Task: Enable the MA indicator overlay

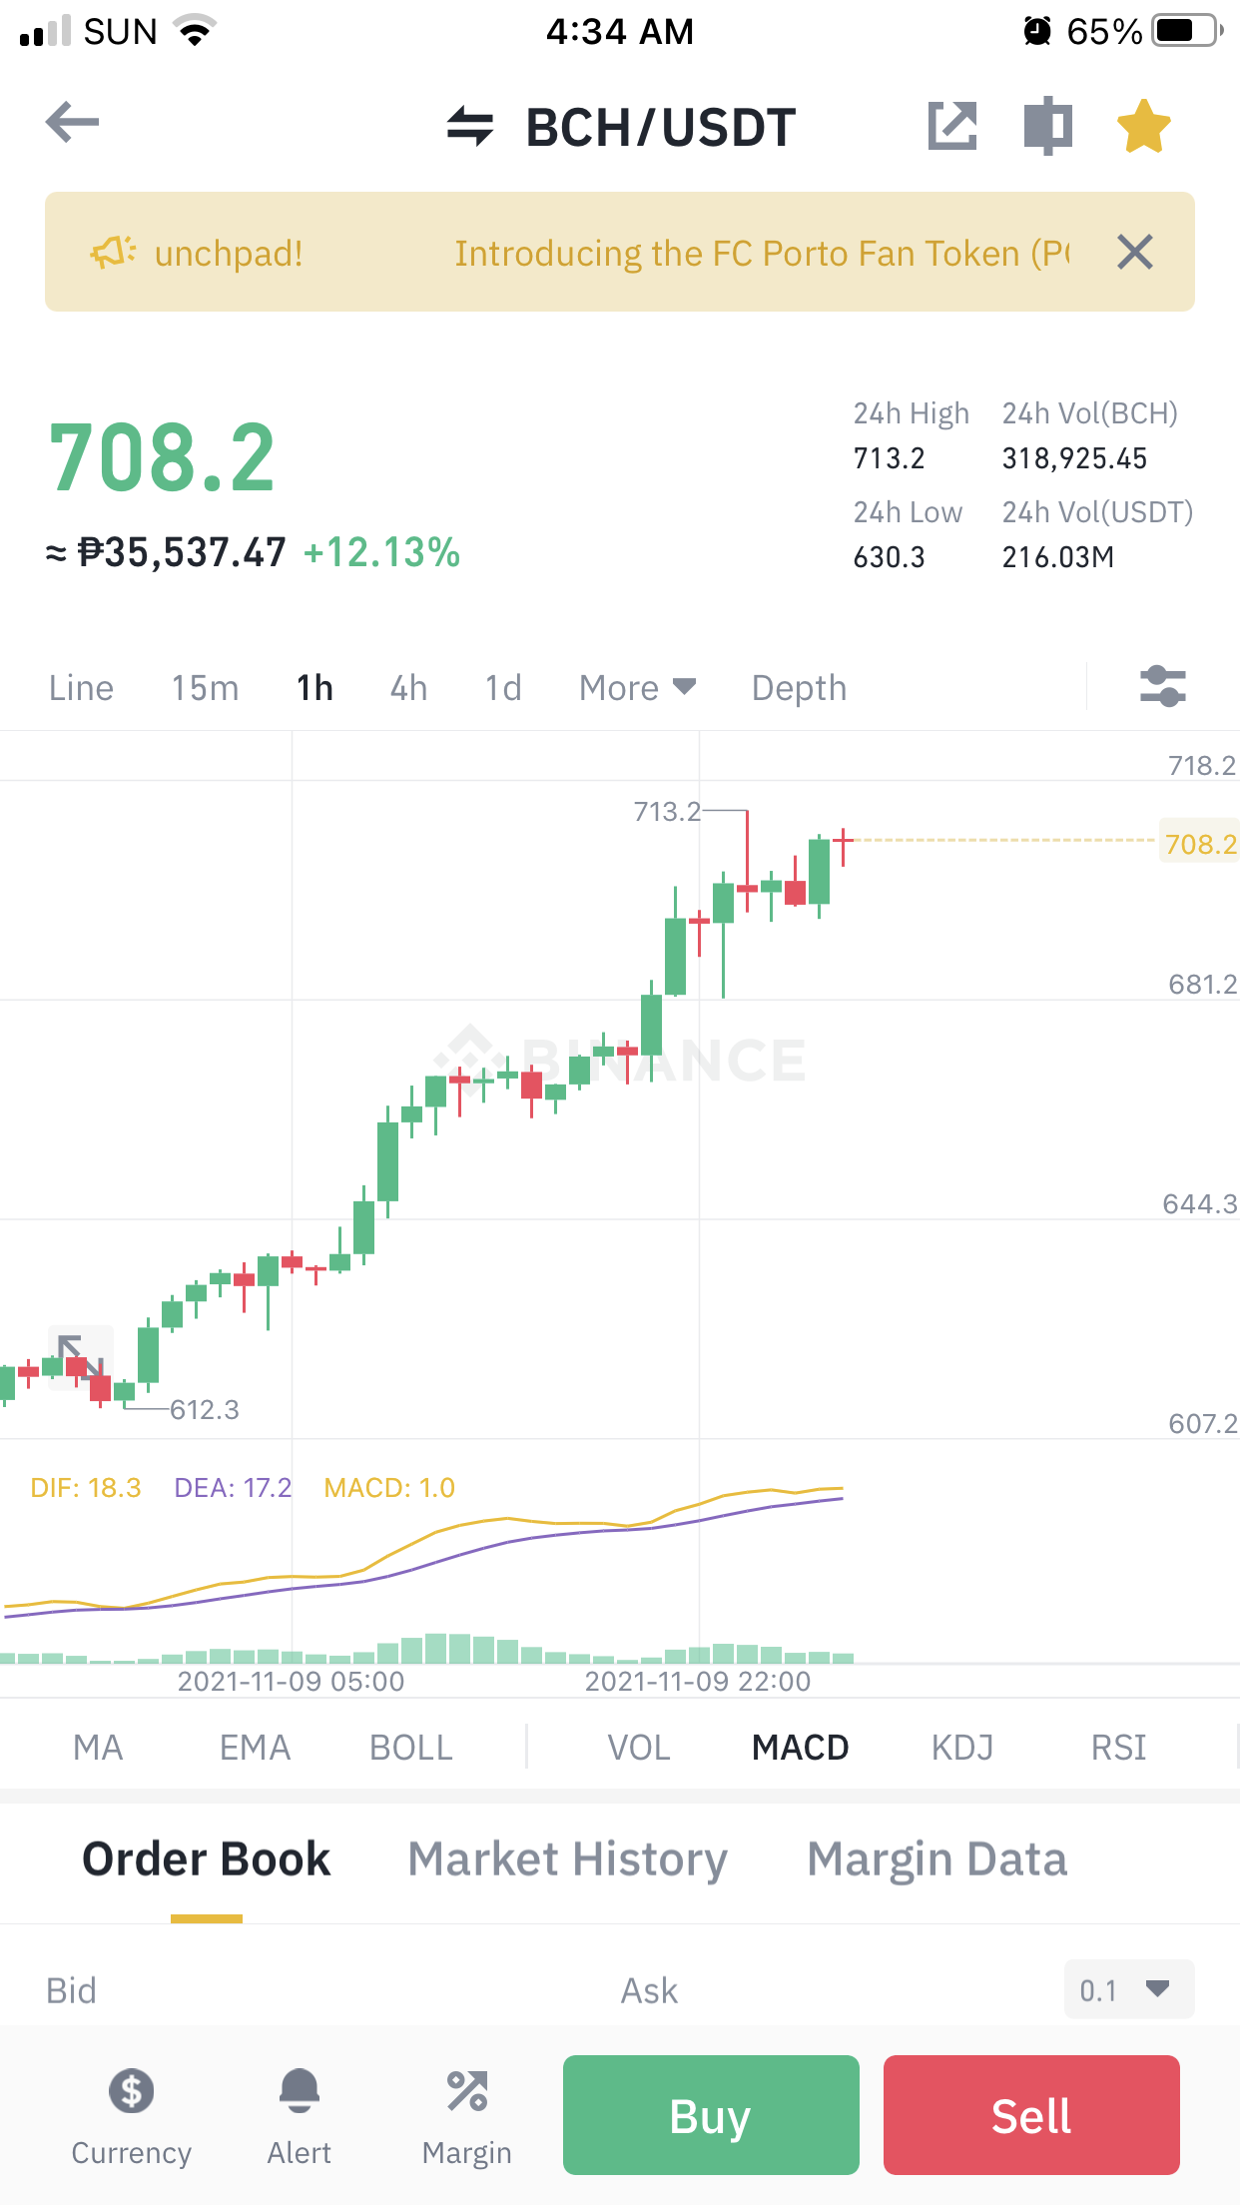Action: [98, 1748]
